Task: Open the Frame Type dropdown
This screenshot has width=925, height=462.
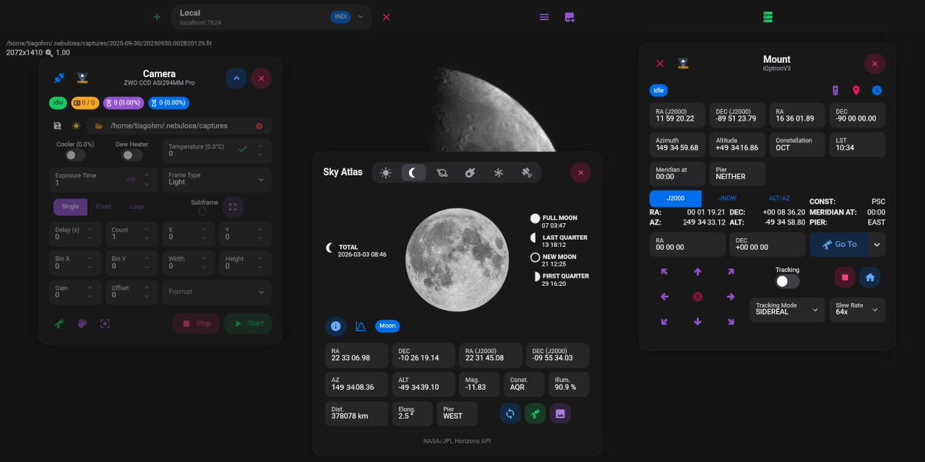Action: pos(216,180)
